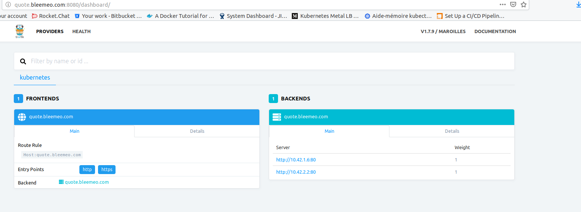Go to the Providers page
This screenshot has width=581, height=212.
[x=50, y=32]
